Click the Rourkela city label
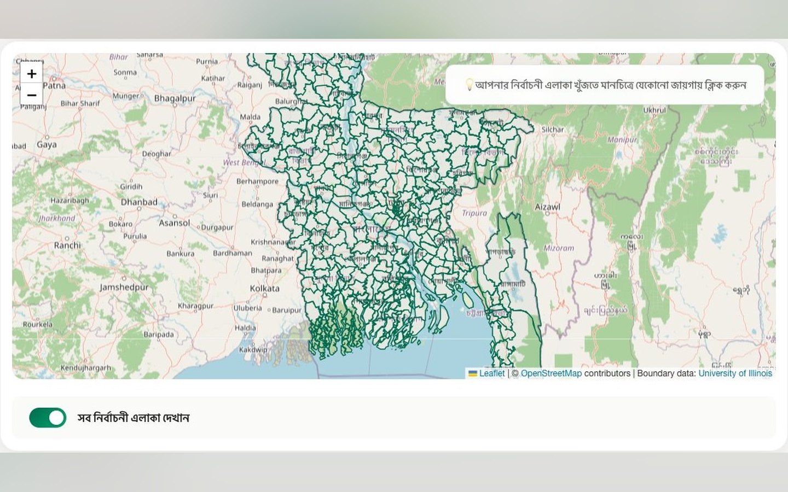The image size is (788, 492). [38, 324]
